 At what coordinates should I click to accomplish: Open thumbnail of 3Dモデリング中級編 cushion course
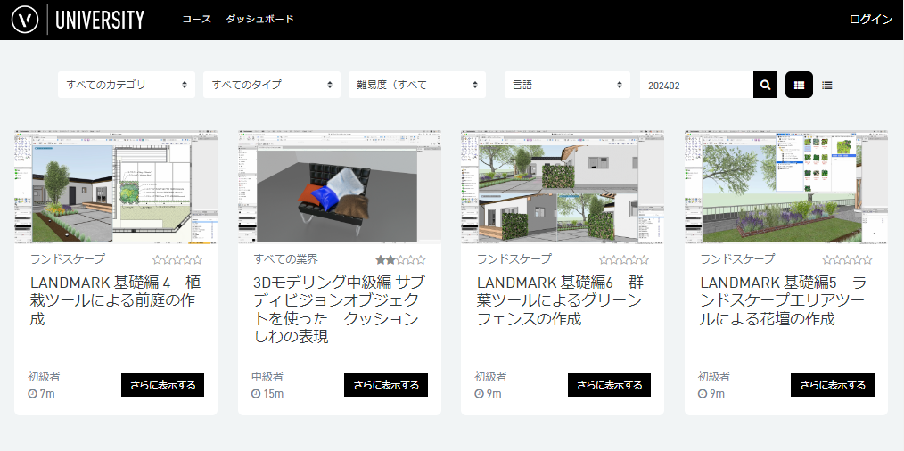(340, 187)
